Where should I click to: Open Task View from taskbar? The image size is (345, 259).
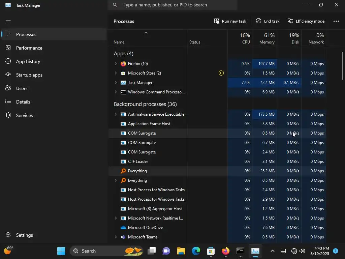[x=151, y=251]
